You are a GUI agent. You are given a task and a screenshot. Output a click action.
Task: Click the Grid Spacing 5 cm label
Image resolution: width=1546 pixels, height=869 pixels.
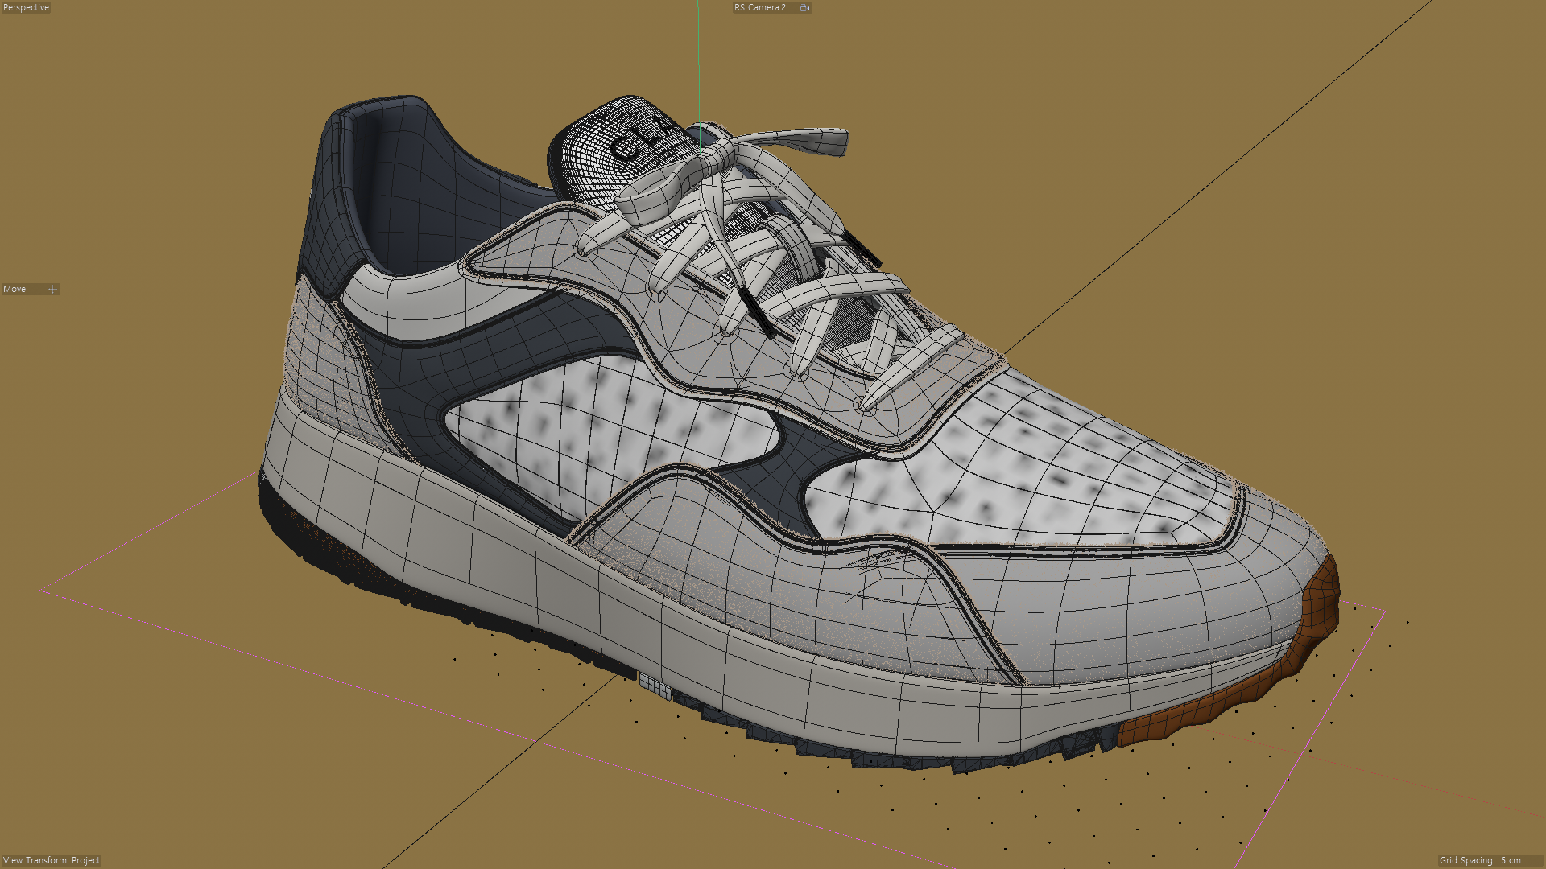1480,860
